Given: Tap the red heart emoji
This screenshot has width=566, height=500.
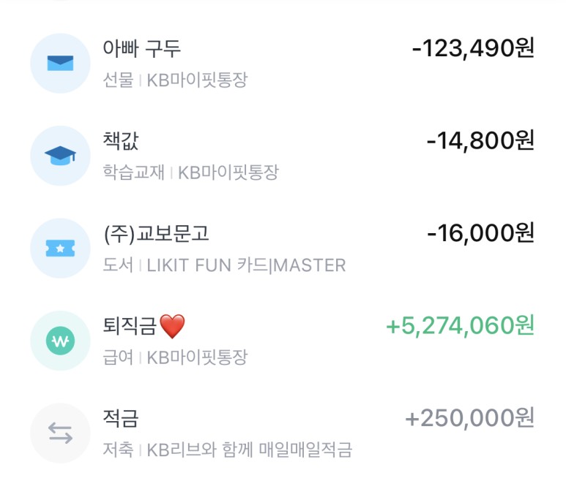Looking at the screenshot, I should point(172,327).
